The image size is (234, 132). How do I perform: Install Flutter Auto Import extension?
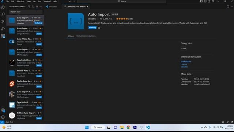point(39,76)
